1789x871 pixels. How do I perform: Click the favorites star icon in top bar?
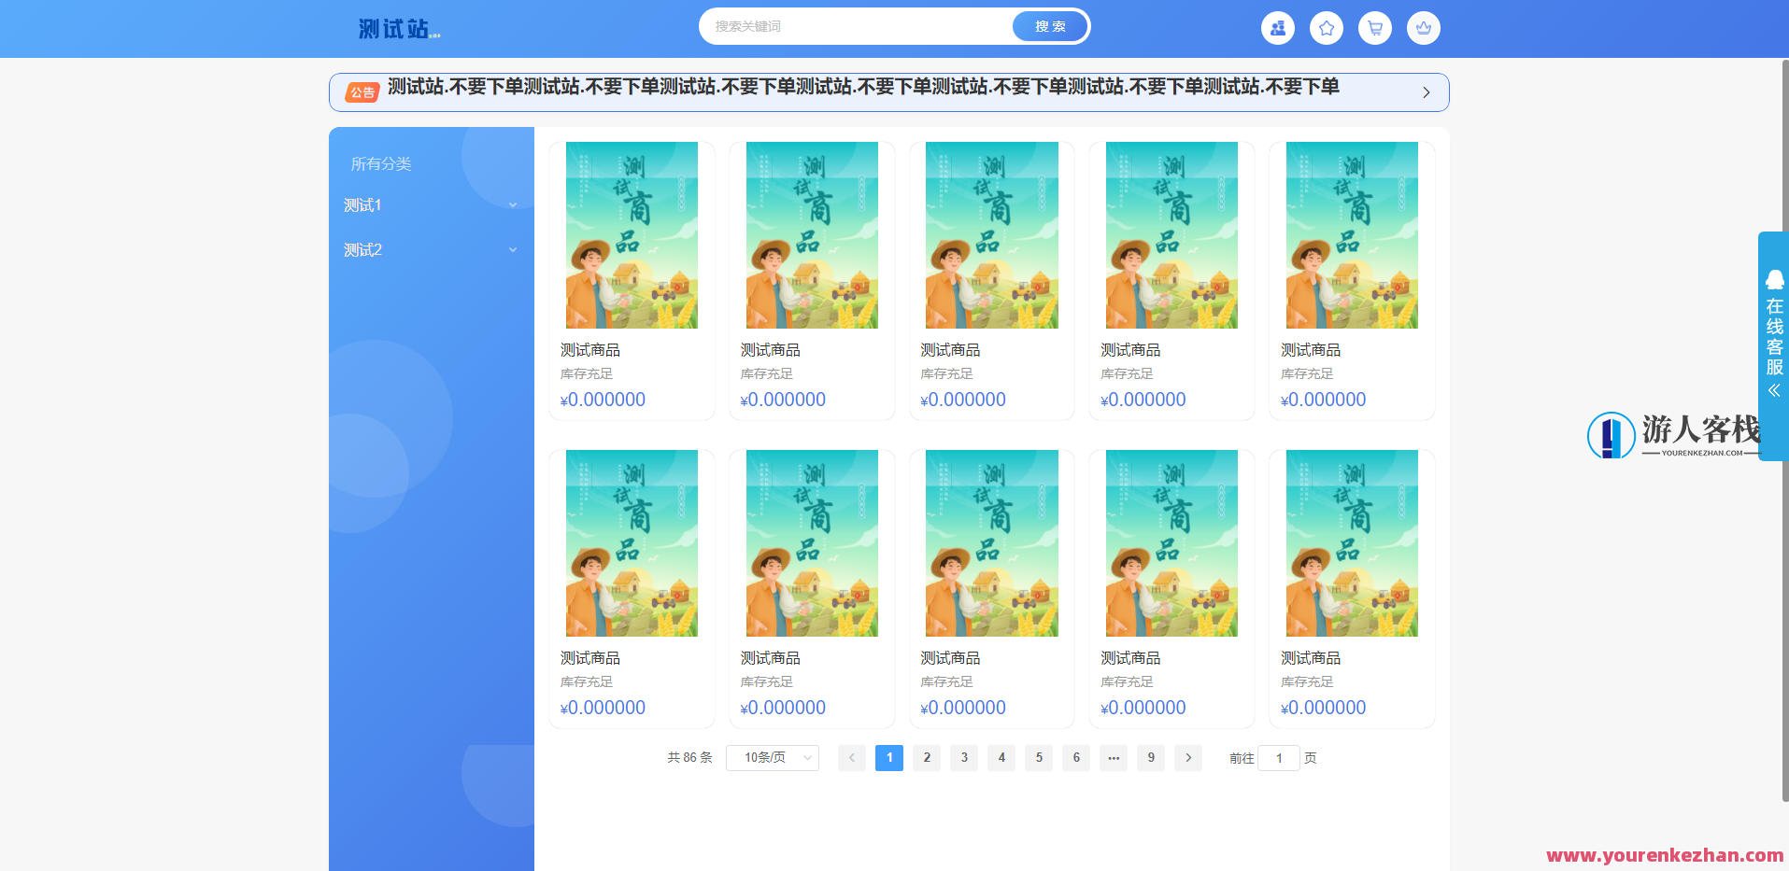(1326, 28)
